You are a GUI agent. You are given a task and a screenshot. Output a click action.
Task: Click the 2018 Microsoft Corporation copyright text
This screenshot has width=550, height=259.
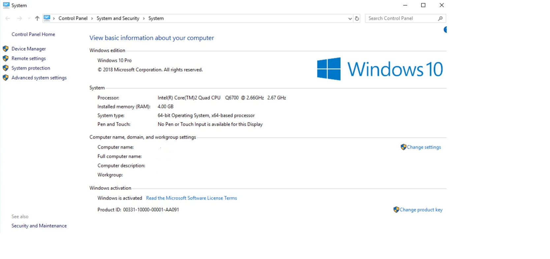(x=150, y=70)
